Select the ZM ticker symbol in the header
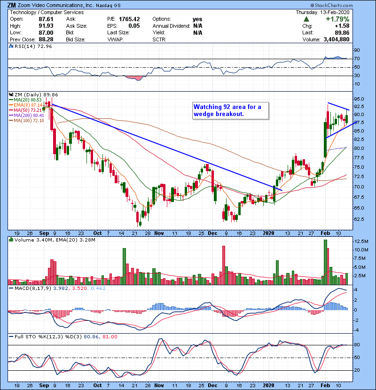This screenshot has width=376, height=390. point(12,5)
